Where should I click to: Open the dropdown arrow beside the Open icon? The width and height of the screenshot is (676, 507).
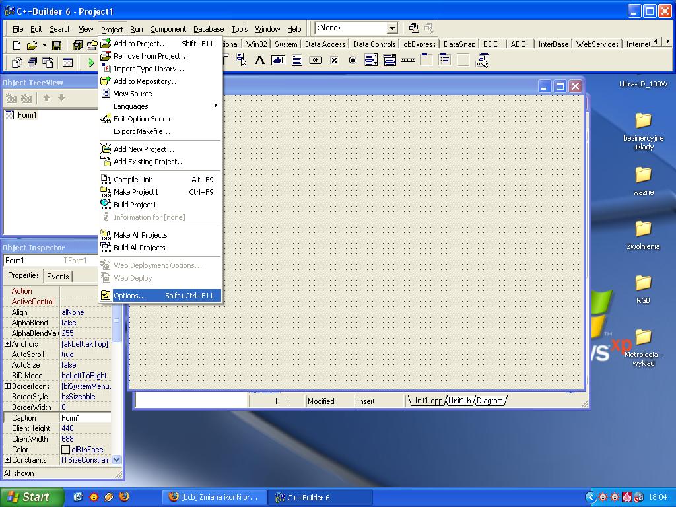44,45
